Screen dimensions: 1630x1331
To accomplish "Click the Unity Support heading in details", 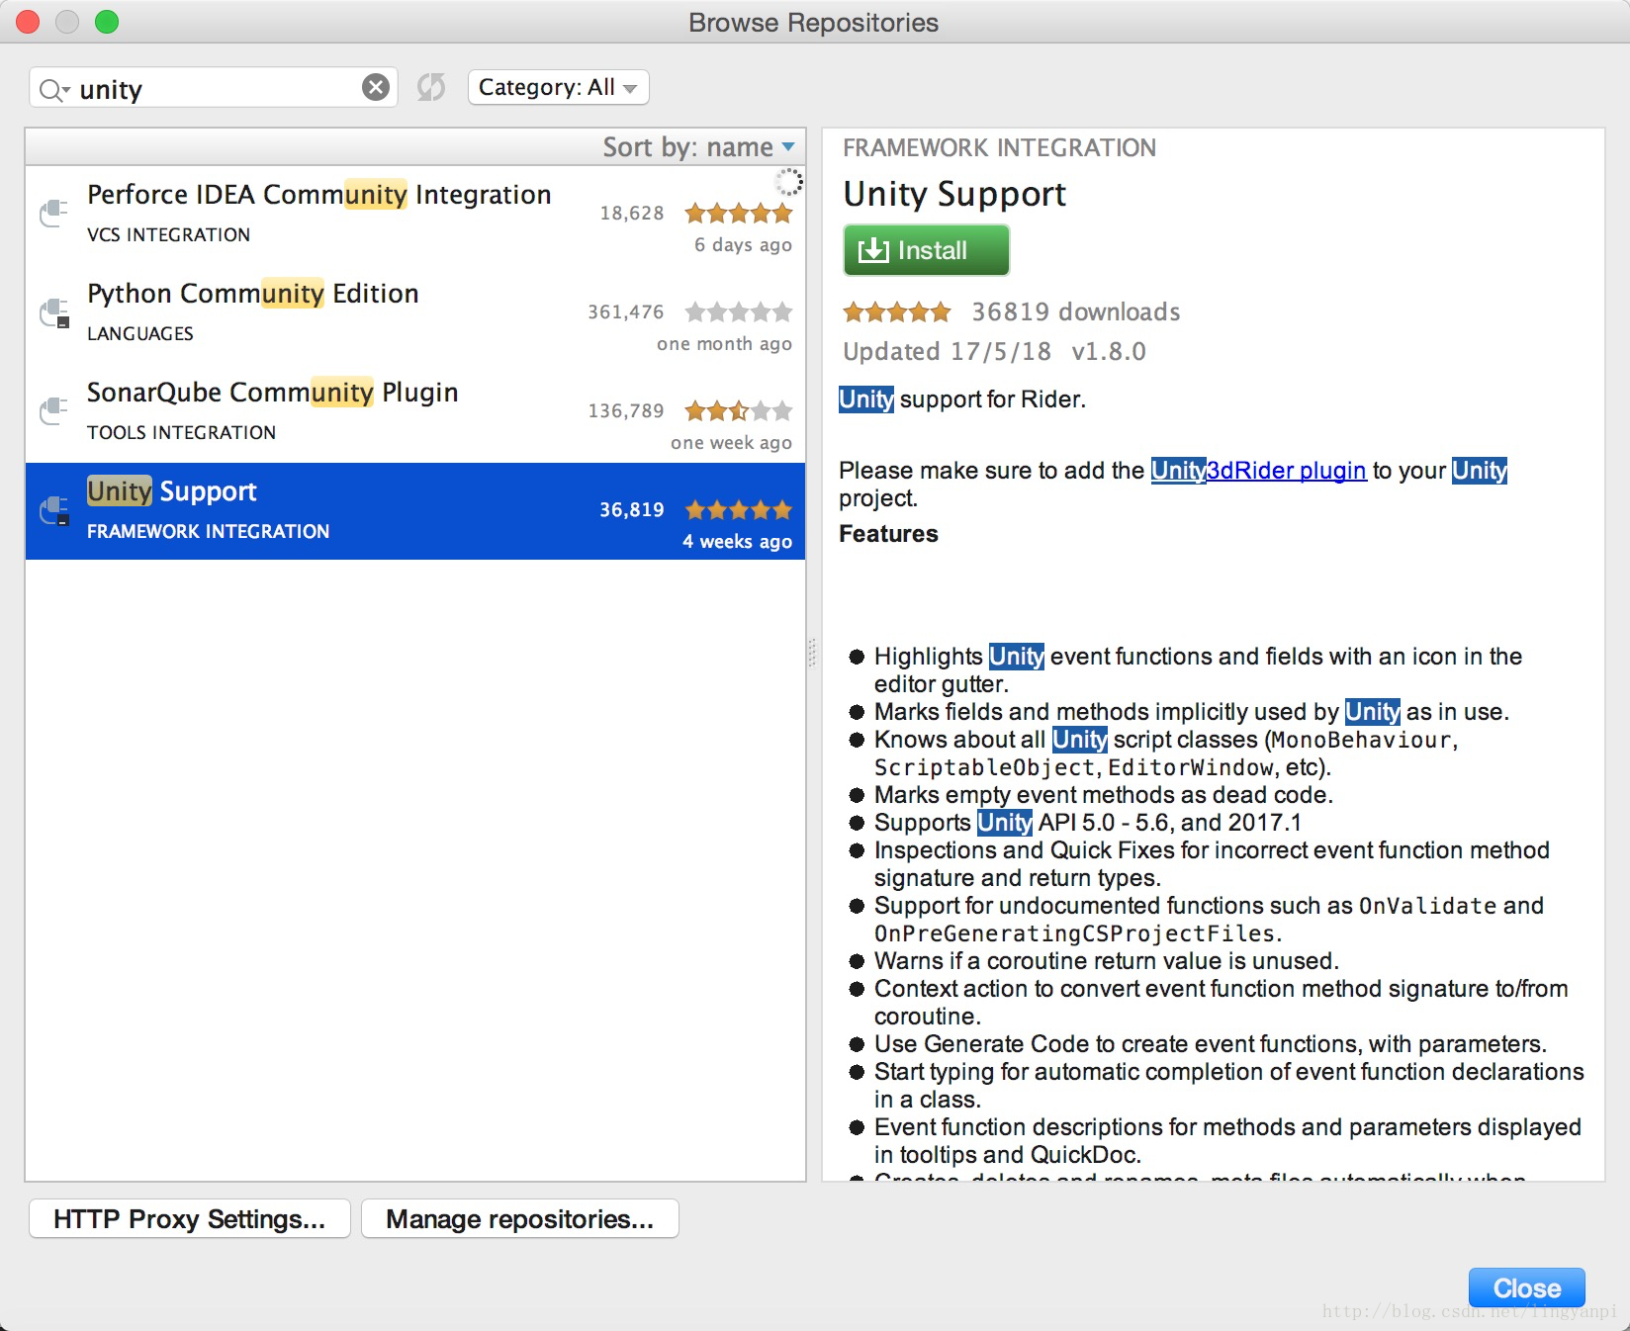I will (954, 194).
